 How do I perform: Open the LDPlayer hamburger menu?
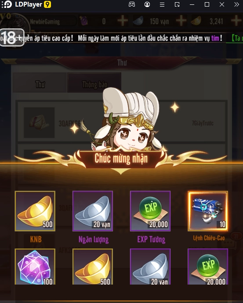[x=162, y=4]
